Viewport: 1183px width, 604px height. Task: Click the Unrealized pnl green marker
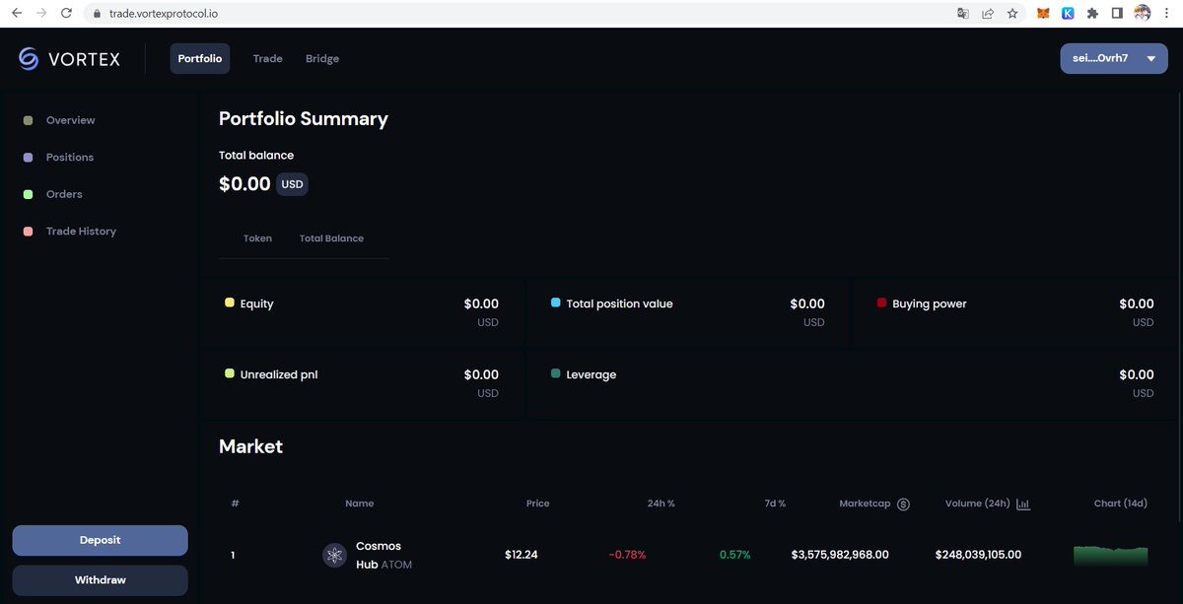point(230,373)
